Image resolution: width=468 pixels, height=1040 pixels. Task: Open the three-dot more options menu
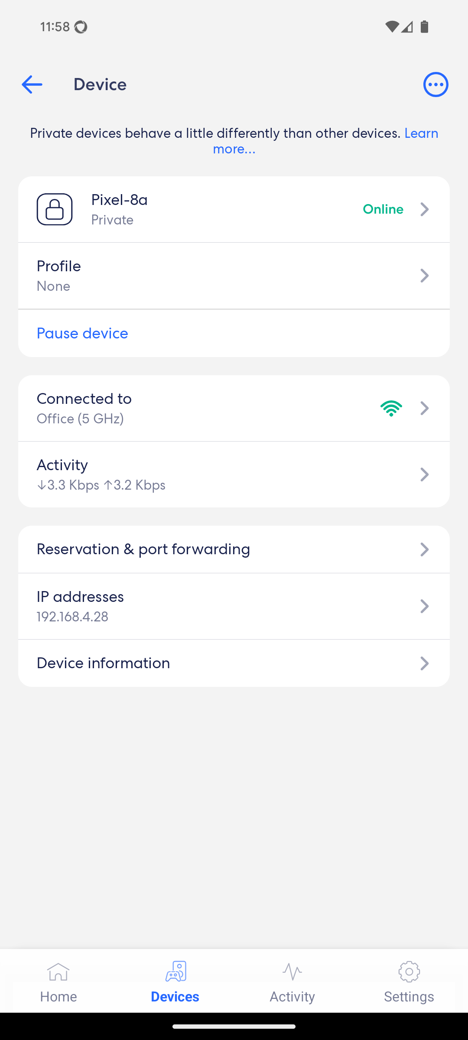coord(435,84)
